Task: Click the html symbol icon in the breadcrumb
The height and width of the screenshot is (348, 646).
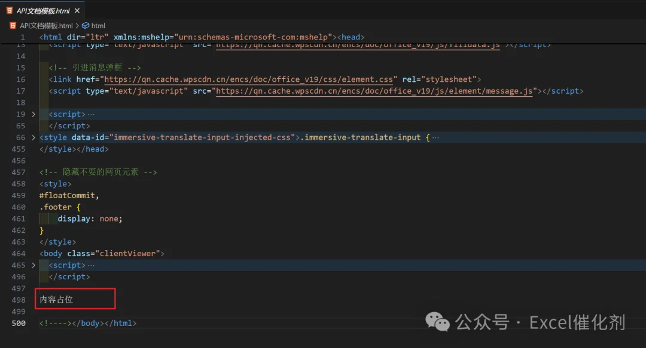Action: (x=86, y=26)
